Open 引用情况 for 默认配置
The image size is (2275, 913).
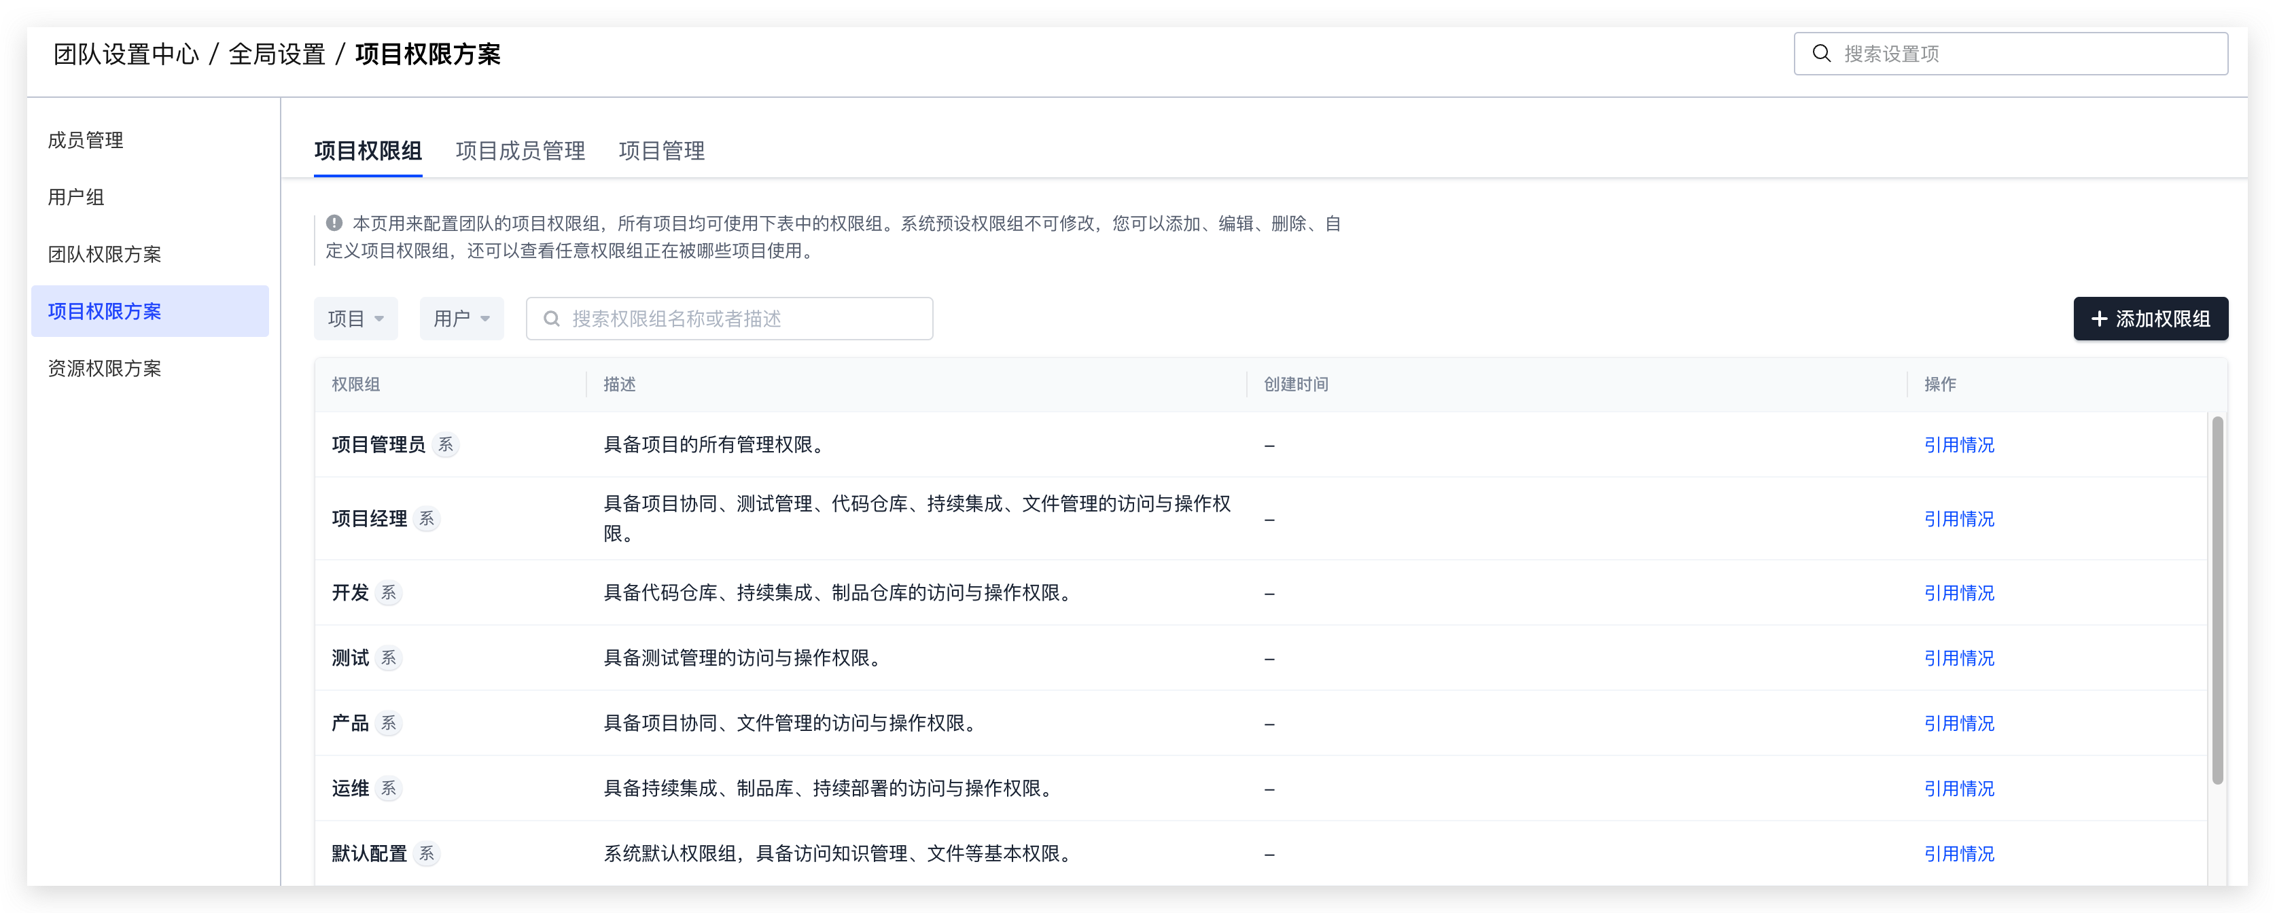click(1959, 855)
